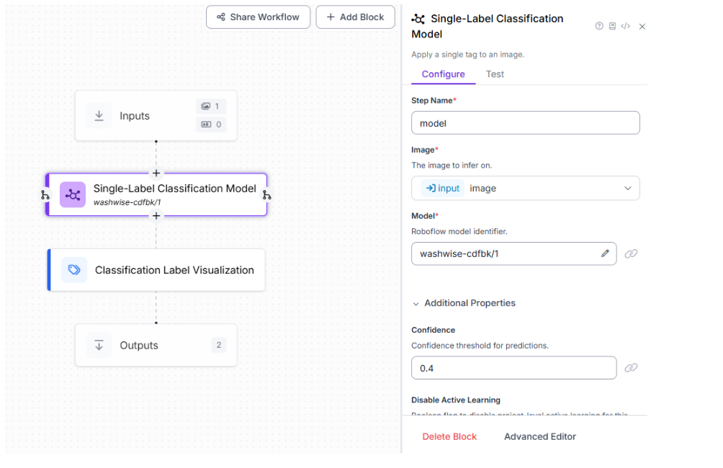This screenshot has width=723, height=468.
Task: Click the link icon beside the Model field
Action: [631, 253]
